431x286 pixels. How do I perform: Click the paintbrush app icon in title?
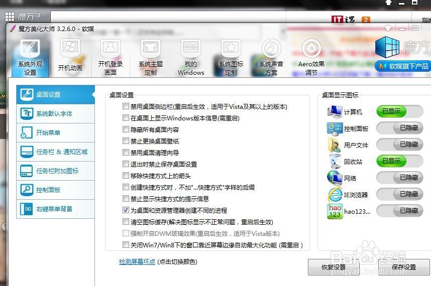pos(13,29)
